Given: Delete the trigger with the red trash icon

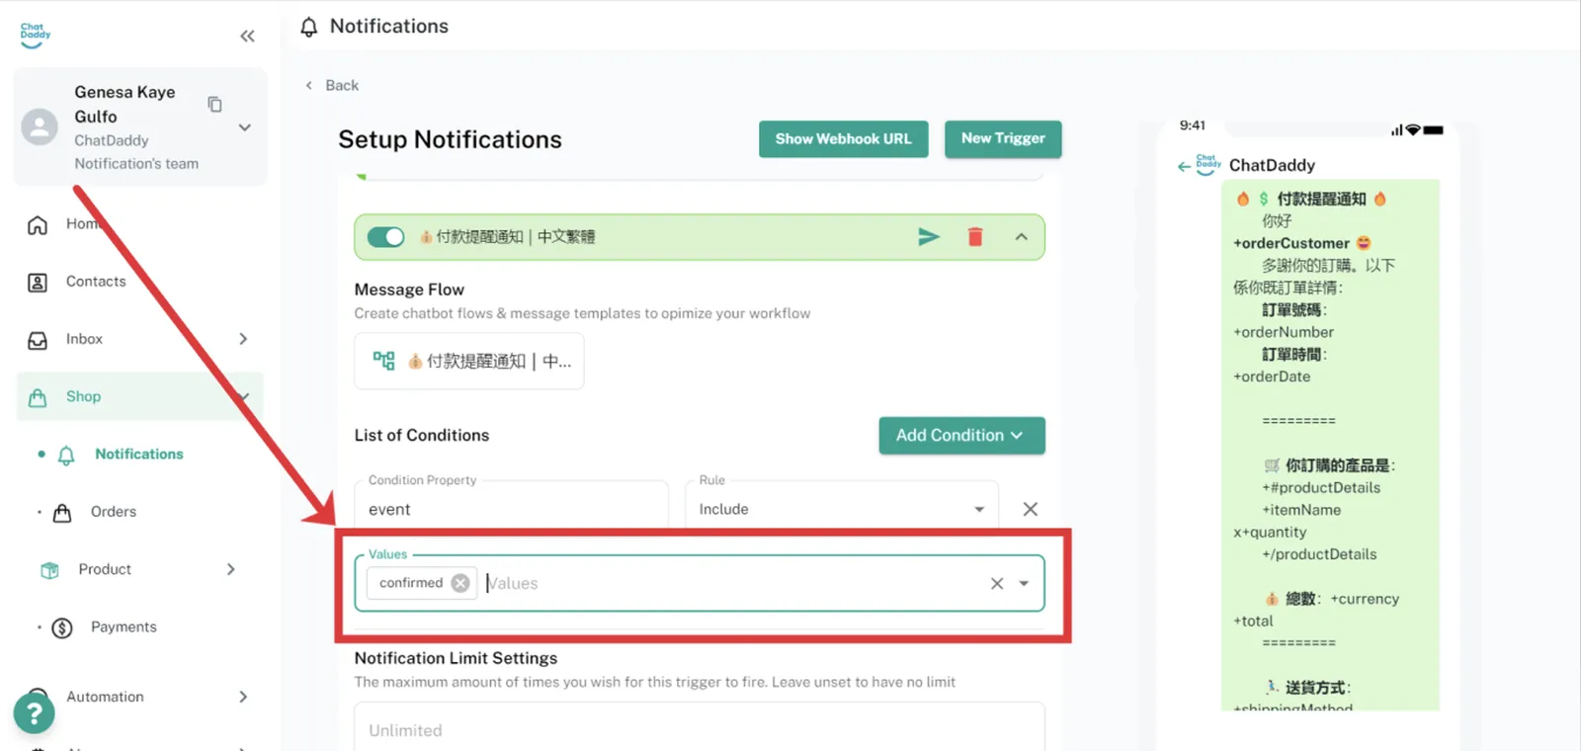Looking at the screenshot, I should point(975,237).
